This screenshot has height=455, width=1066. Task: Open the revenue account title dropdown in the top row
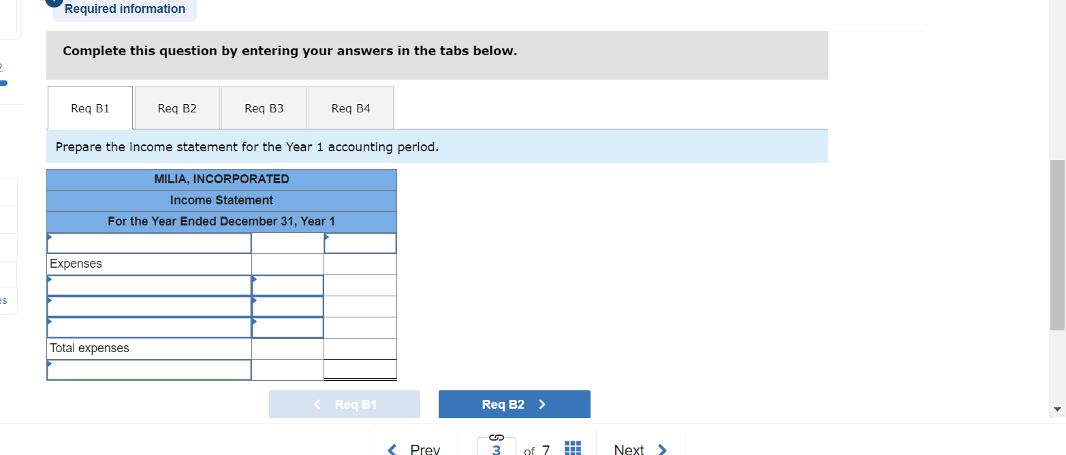(x=148, y=242)
